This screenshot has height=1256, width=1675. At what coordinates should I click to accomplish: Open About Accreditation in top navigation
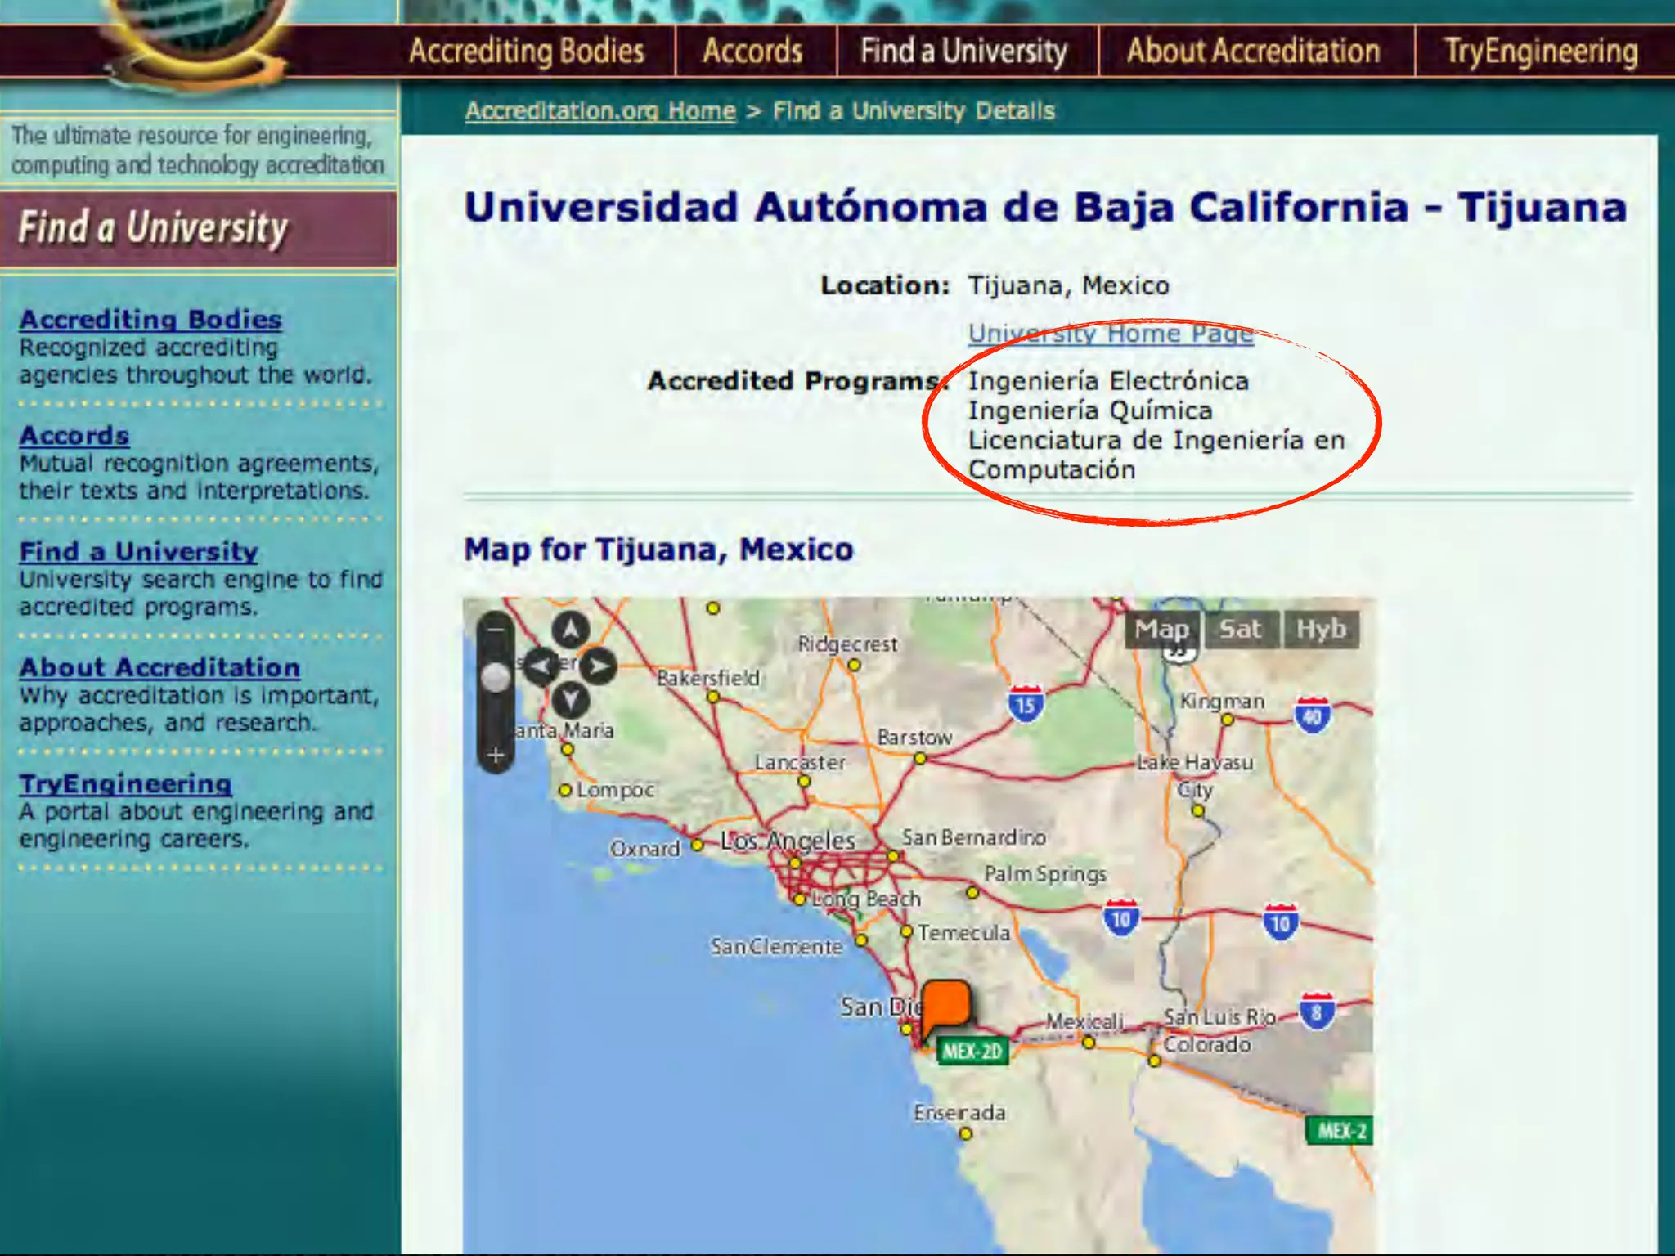coord(1253,51)
